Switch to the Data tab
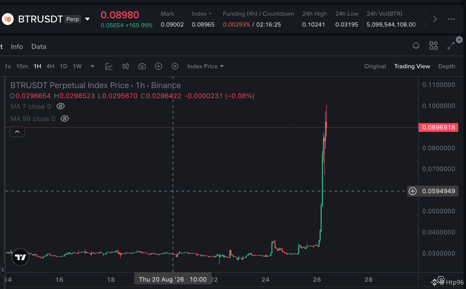The width and height of the screenshot is (466, 289). coord(39,47)
